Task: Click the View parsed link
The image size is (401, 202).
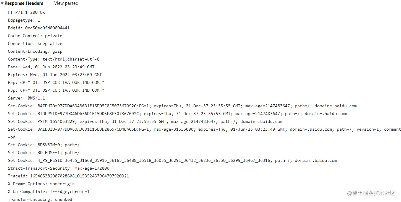Action: [66, 3]
